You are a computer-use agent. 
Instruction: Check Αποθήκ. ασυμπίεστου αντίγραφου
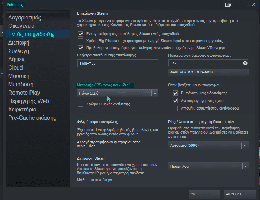pos(175,108)
